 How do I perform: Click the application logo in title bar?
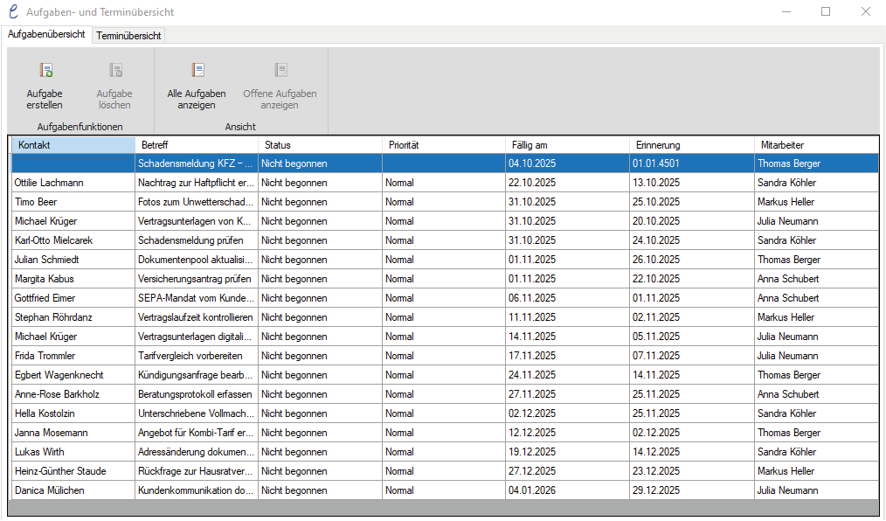coord(12,12)
